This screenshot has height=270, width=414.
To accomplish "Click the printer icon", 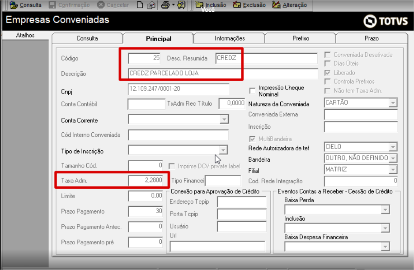I will (165, 5).
